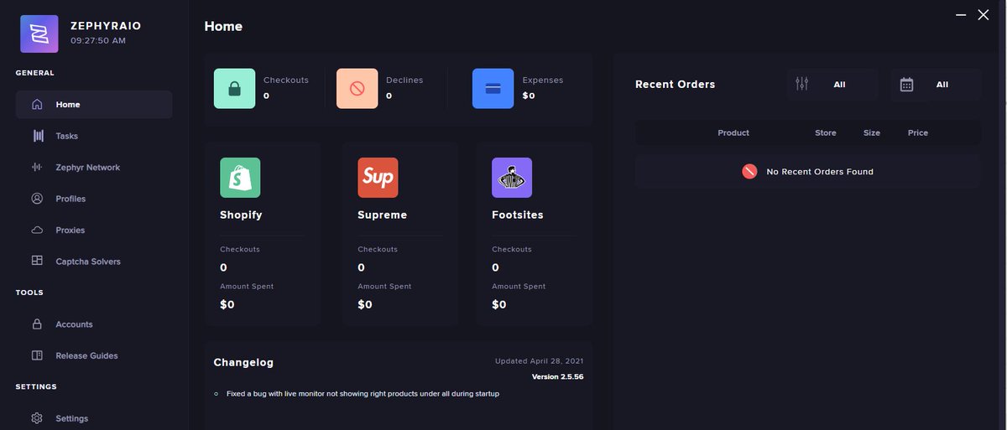
Task: Click the Updated April 28, 2021 text
Action: click(540, 361)
